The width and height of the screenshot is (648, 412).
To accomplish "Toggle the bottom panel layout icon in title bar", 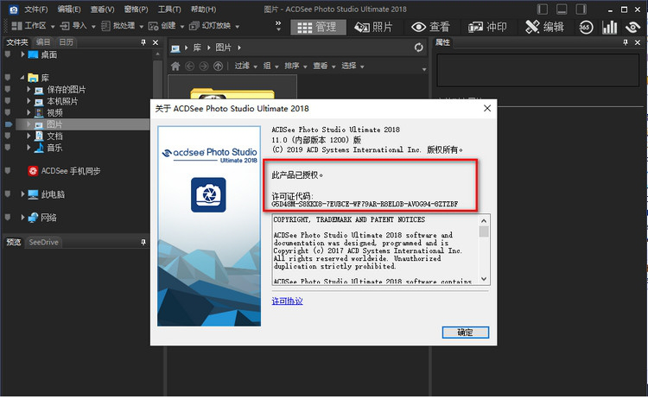I will 562,10.
